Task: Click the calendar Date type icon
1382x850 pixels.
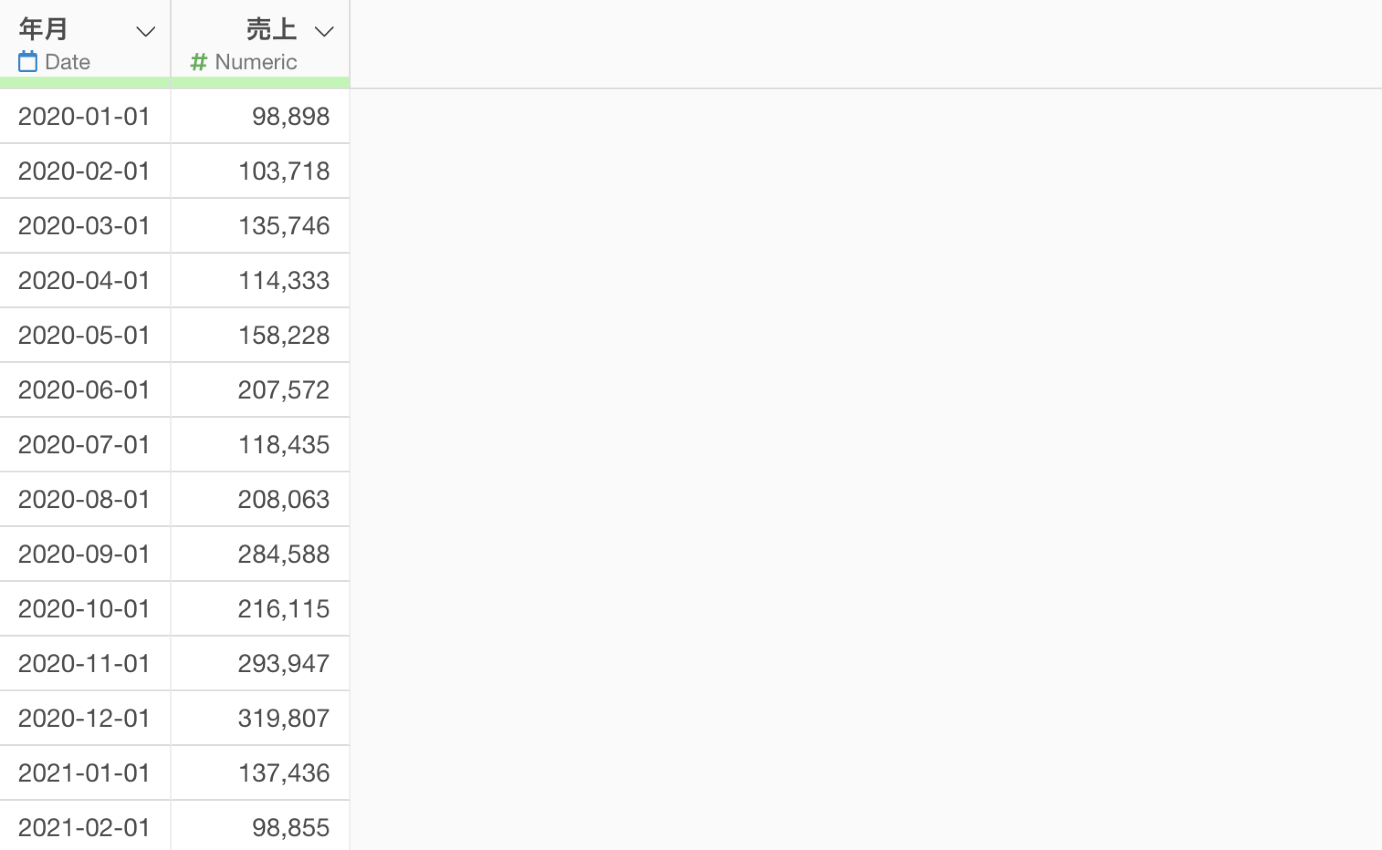Action: coord(28,61)
